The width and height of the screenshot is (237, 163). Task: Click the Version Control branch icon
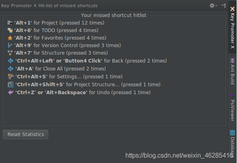(10, 45)
